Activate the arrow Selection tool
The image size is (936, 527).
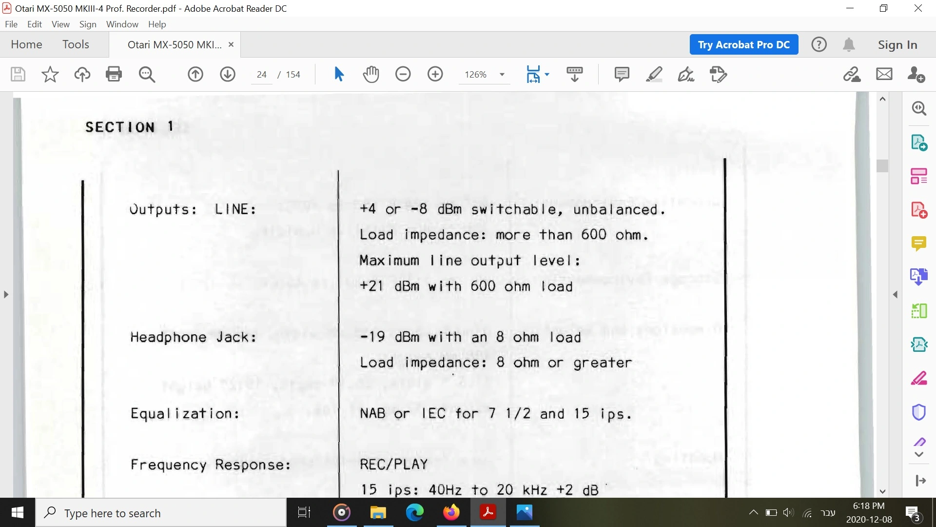[339, 74]
